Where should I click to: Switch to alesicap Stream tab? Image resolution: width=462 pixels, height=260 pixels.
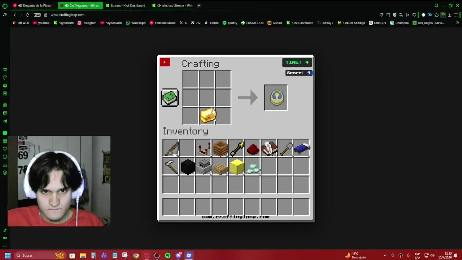pos(173,5)
